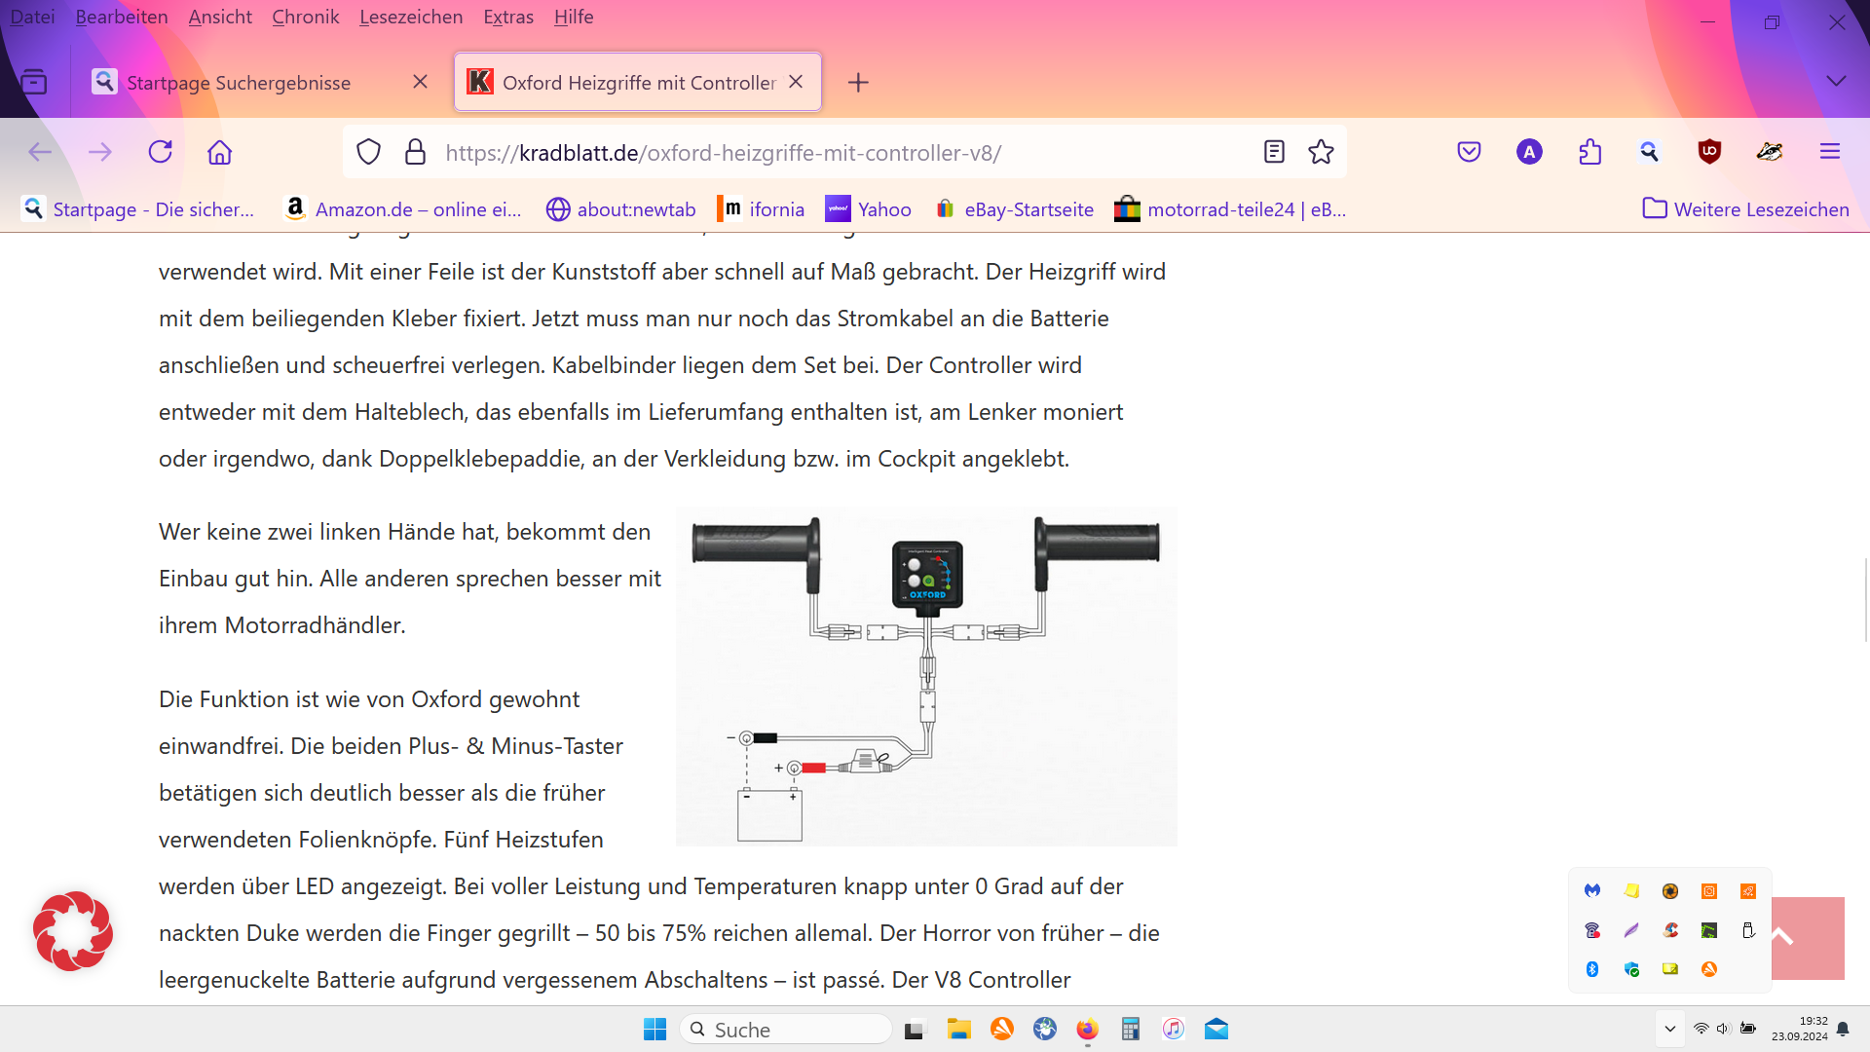
Task: Open the Chronik menu
Action: click(x=306, y=17)
